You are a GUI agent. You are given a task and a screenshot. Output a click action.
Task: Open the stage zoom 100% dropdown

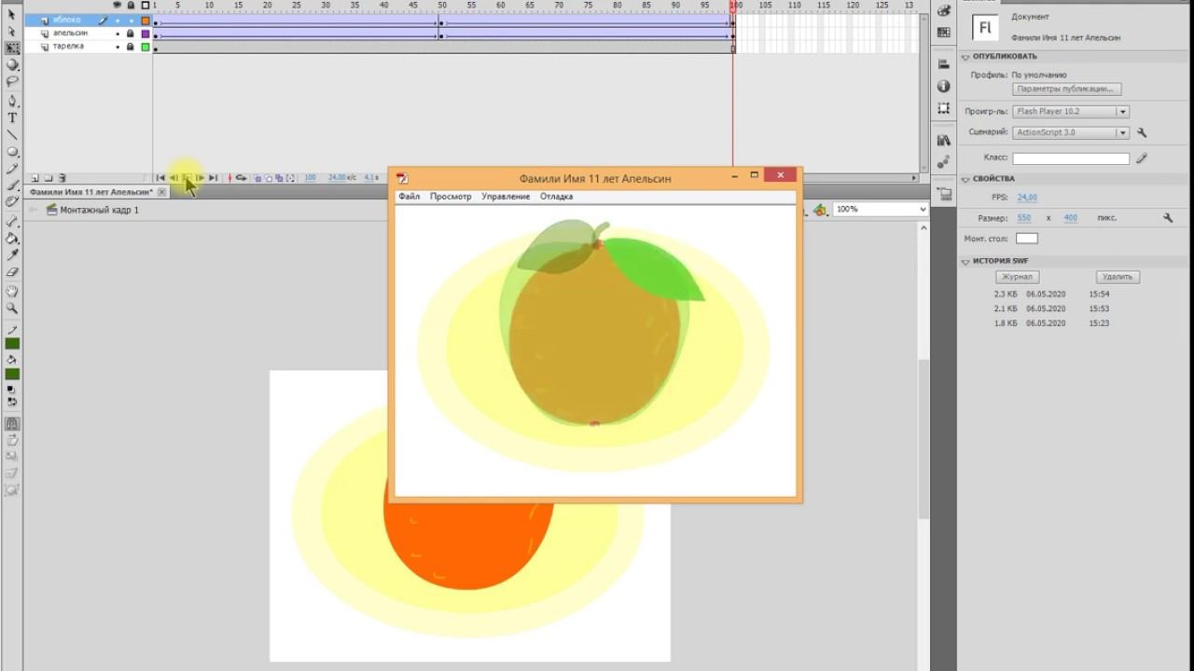[881, 210]
